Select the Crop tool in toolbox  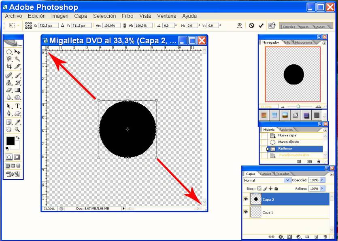pyautogui.click(x=9, y=66)
